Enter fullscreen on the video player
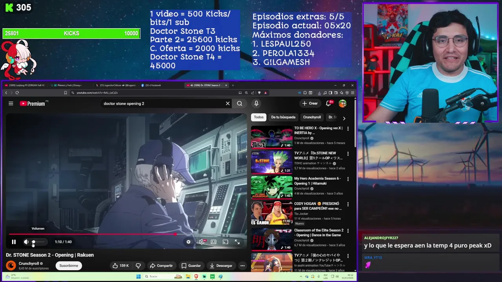The height and width of the screenshot is (282, 502). [x=237, y=242]
